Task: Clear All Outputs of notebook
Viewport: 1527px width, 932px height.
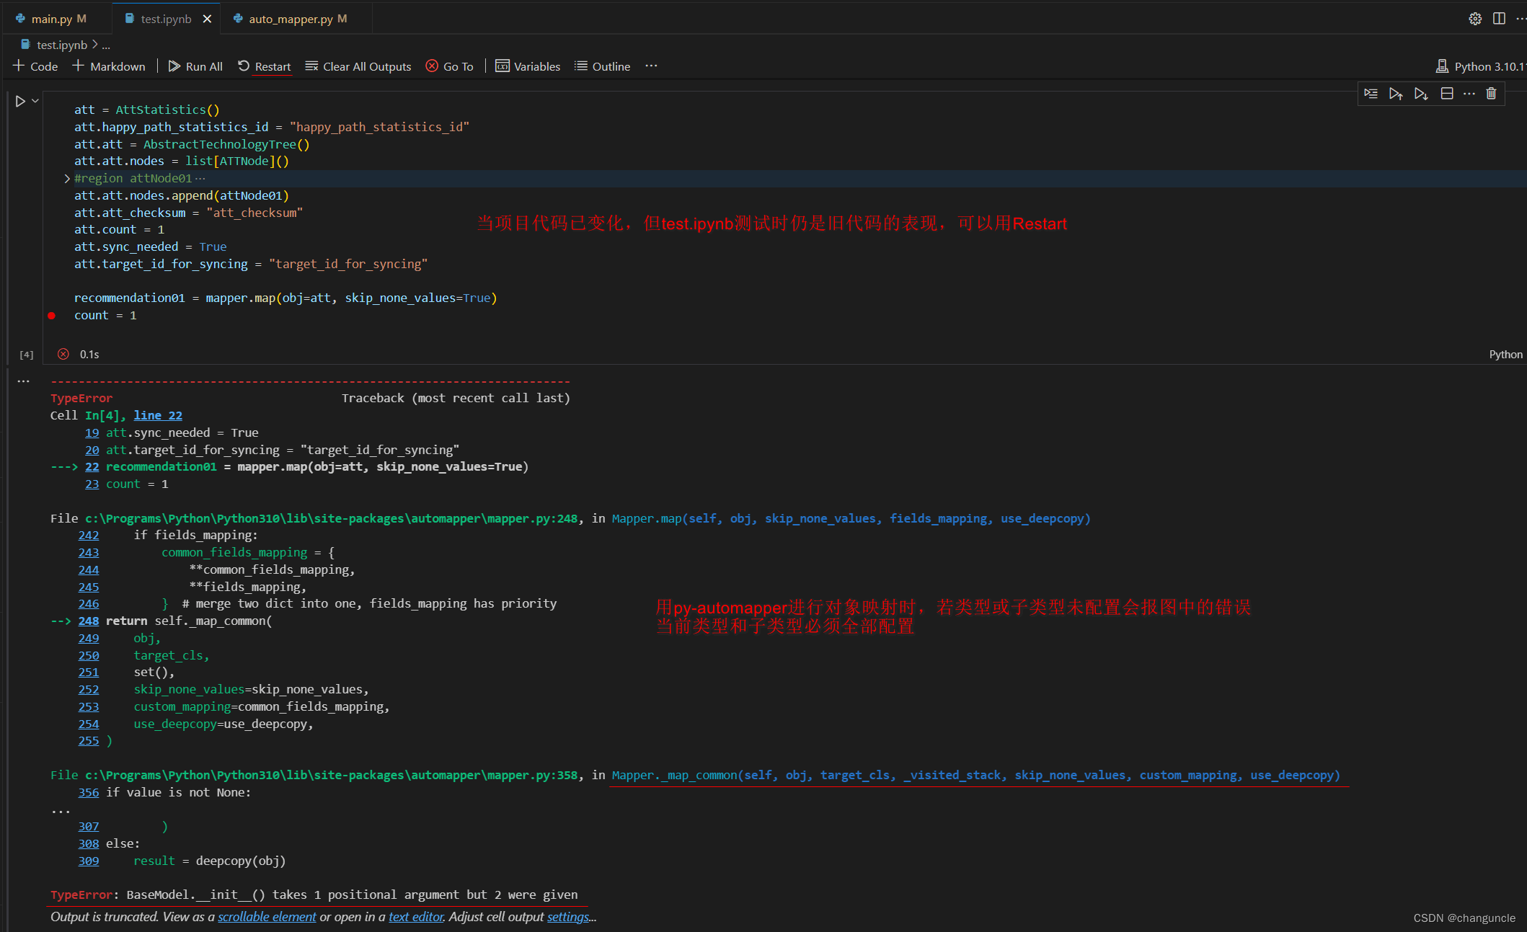Action: (358, 66)
